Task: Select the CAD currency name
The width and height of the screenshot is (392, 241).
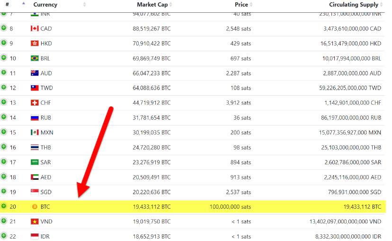Action: (46, 28)
